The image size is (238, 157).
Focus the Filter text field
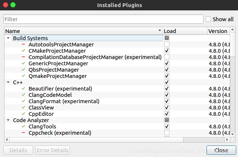pyautogui.click(x=103, y=19)
